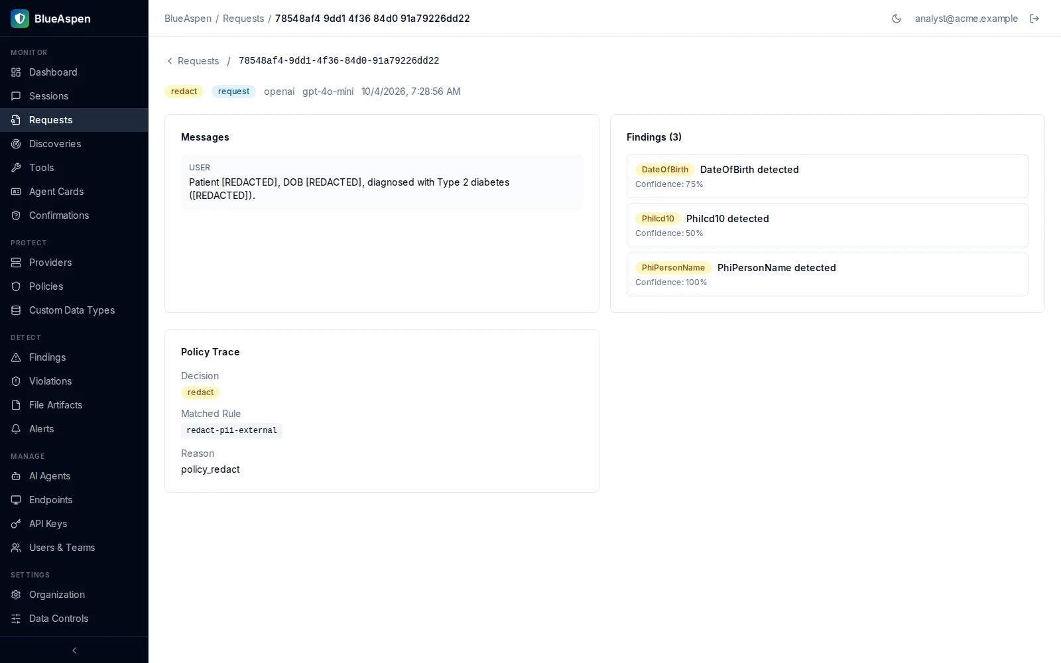
Task: Click the redact-pii-external matched rule
Action: tap(231, 431)
